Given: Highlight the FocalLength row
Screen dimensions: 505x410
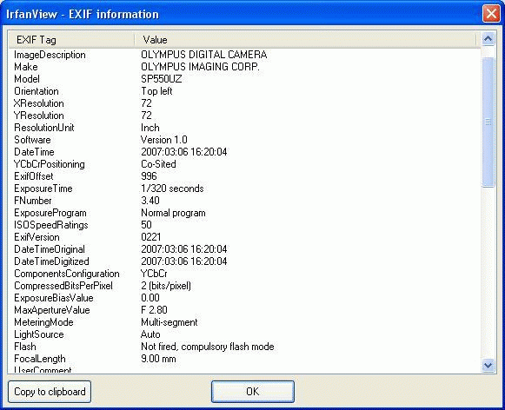Looking at the screenshot, I should tap(244, 359).
